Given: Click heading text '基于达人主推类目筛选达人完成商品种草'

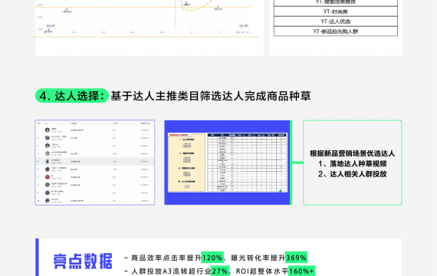Looking at the screenshot, I should coord(211,96).
